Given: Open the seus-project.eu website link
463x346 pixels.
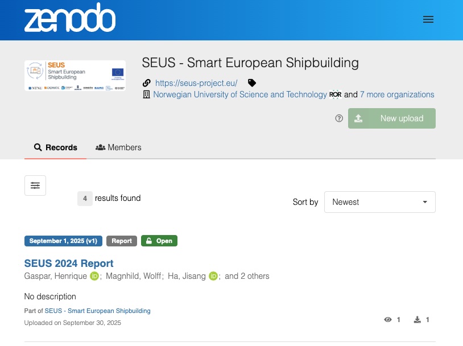Looking at the screenshot, I should (196, 83).
